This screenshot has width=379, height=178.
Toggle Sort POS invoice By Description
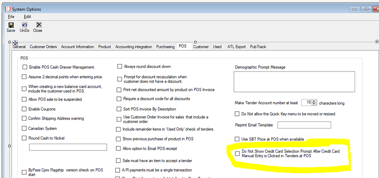click(x=119, y=109)
